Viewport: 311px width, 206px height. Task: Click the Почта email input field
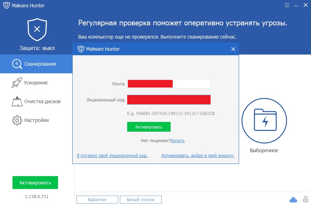(169, 84)
